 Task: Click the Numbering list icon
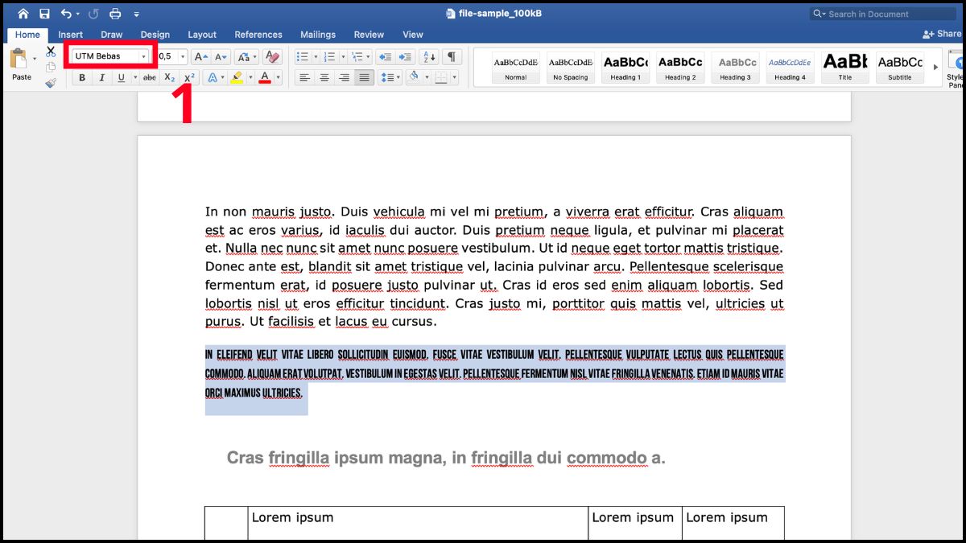point(330,57)
